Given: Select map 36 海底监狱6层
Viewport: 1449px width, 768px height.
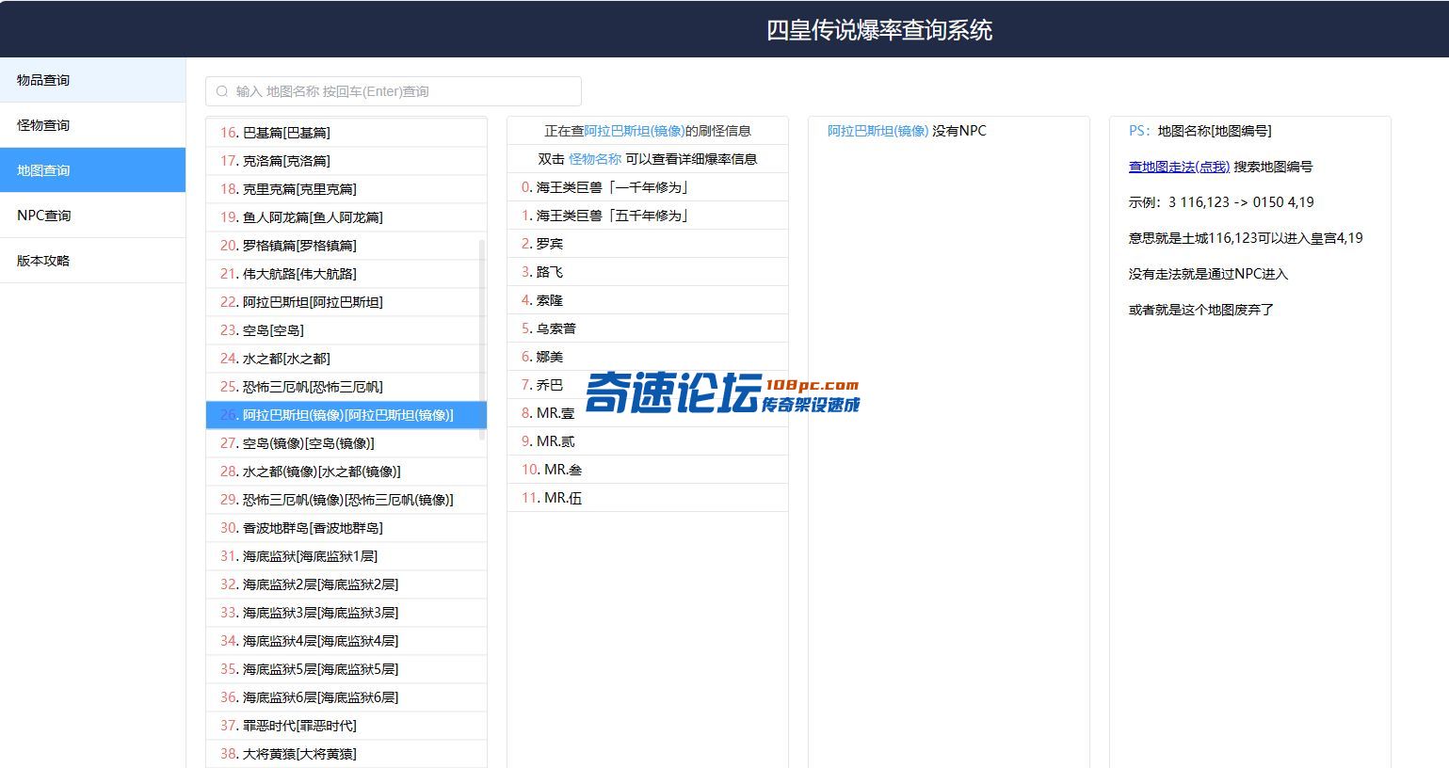Looking at the screenshot, I should pyautogui.click(x=346, y=697).
